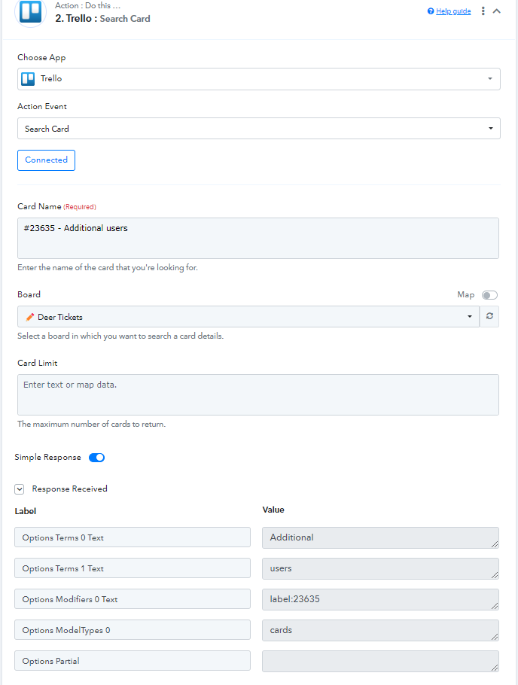Click the Trello app logo in step header
Screen dimensions: 518x685
(x=30, y=11)
